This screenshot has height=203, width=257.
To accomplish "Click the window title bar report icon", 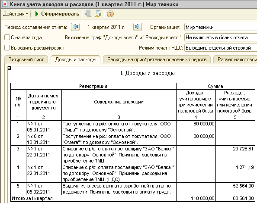I will 4,4.
